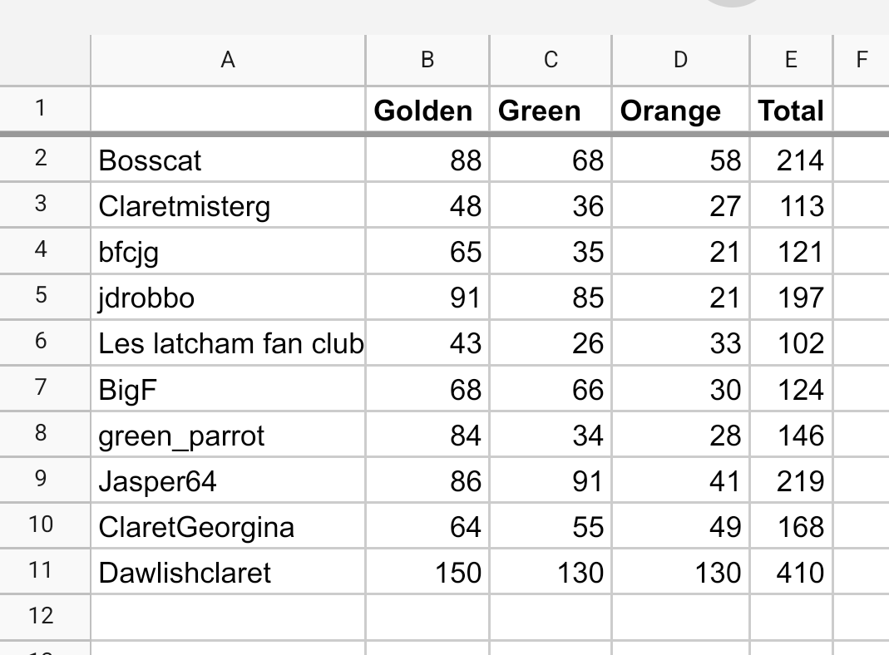Screen dimensions: 889x655
Task: Select BigF's total 124 cell
Action: 792,389
